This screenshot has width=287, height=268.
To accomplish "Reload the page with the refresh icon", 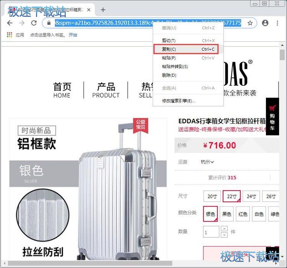I will coord(34,23).
